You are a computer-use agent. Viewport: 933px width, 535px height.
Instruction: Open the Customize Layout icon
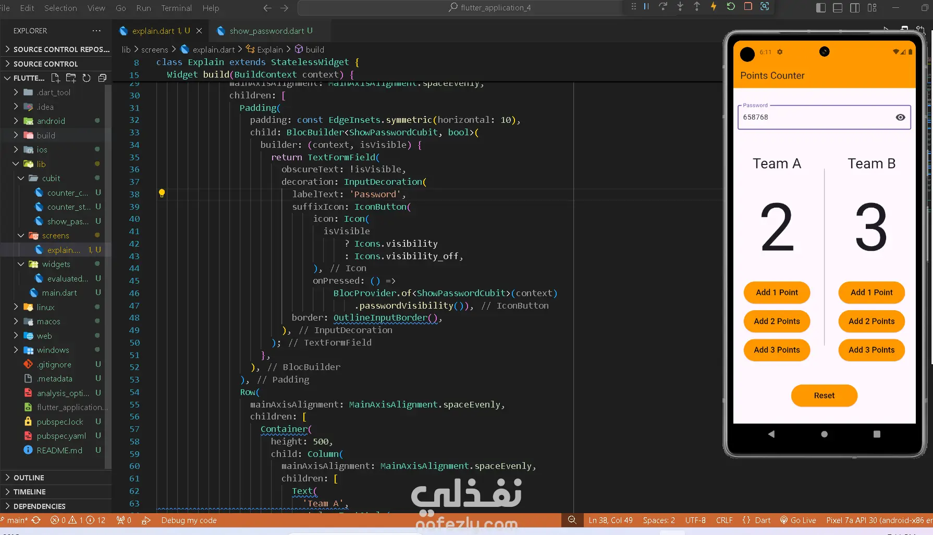(x=872, y=8)
